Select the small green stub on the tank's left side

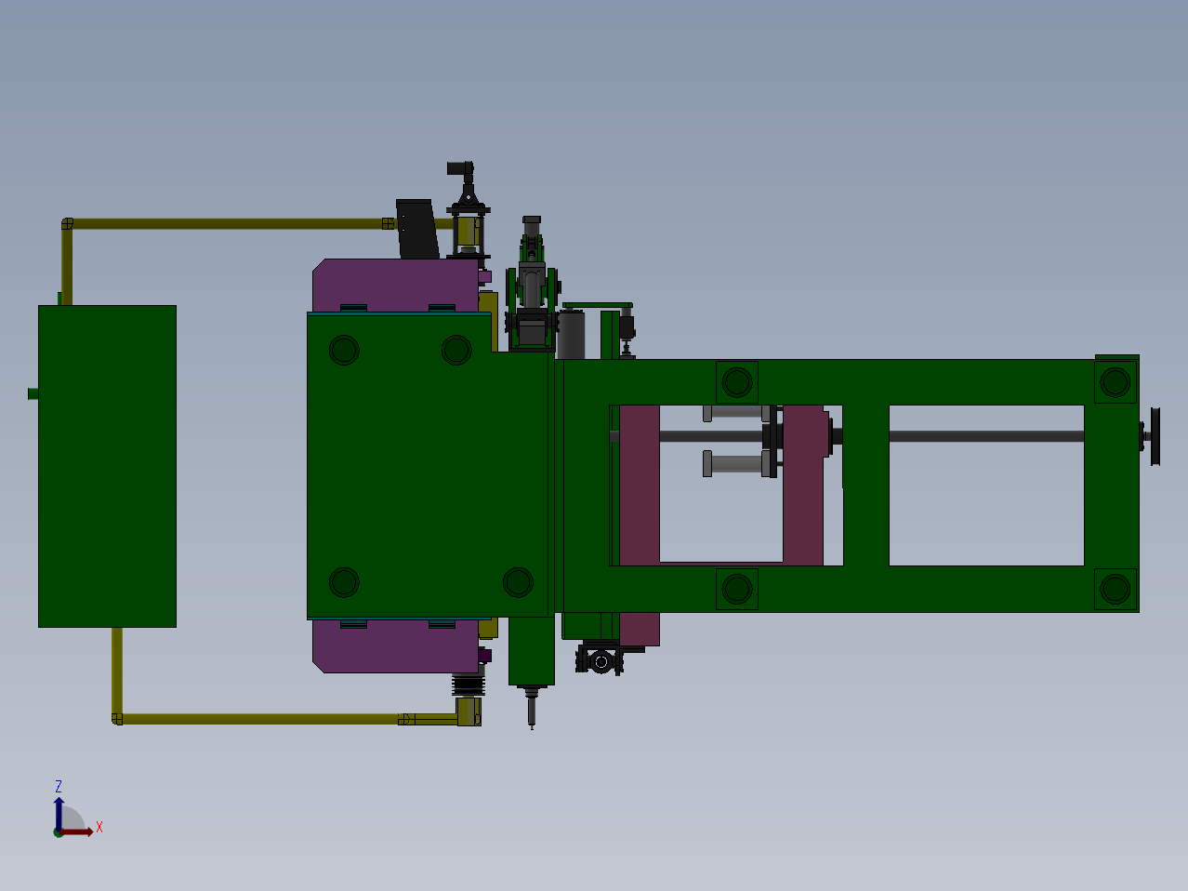pos(33,393)
